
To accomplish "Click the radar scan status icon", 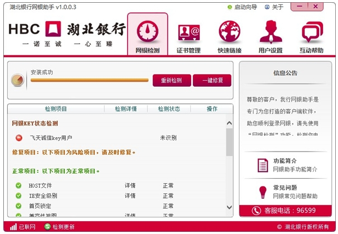I will click(x=18, y=80).
